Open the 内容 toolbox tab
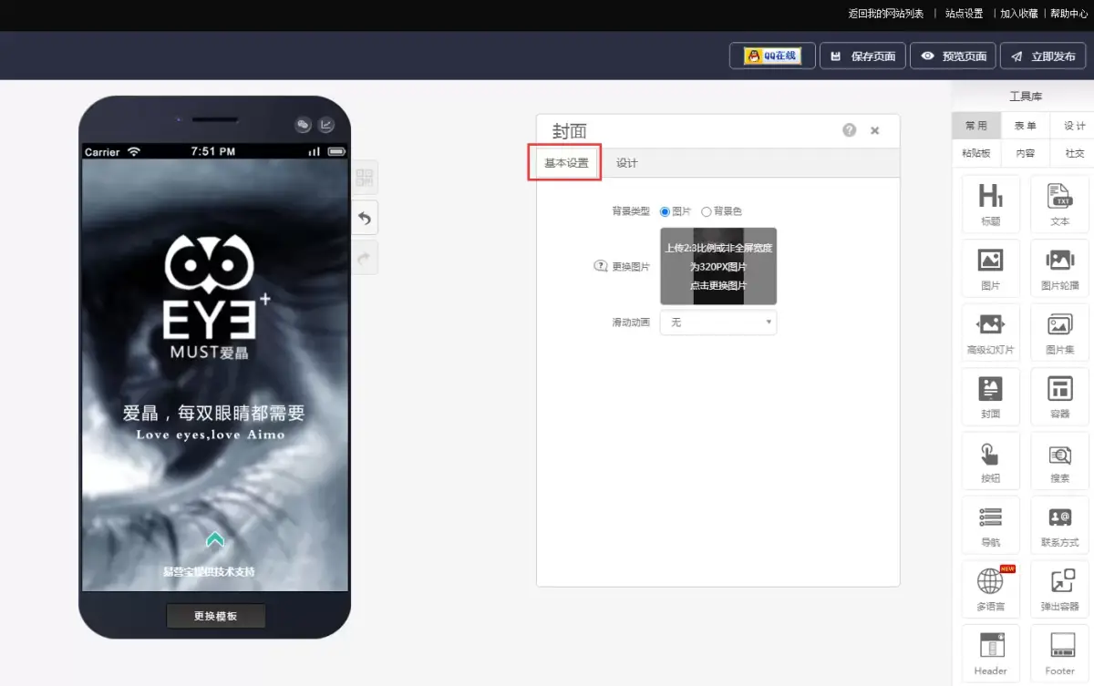 click(x=1026, y=153)
